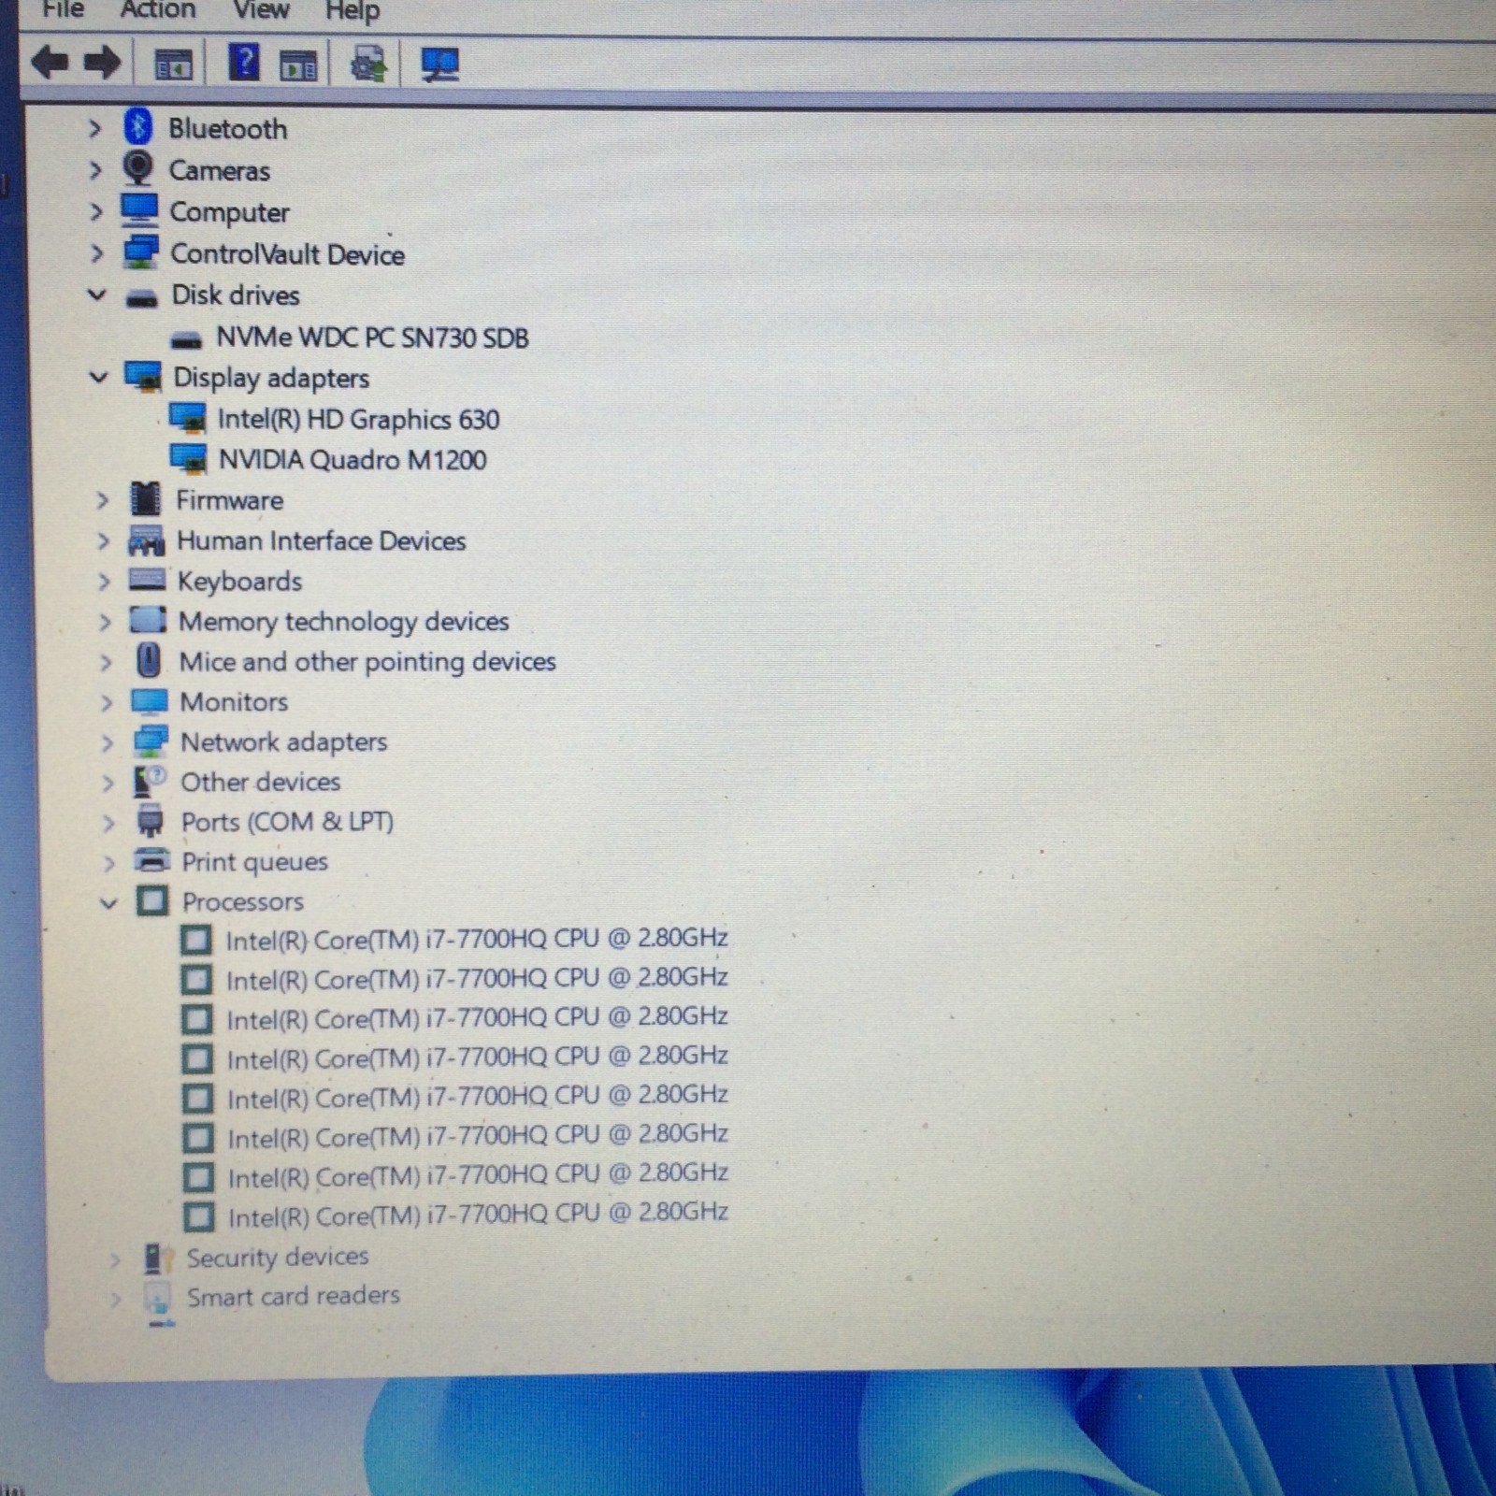Open the View menu

pyautogui.click(x=261, y=10)
